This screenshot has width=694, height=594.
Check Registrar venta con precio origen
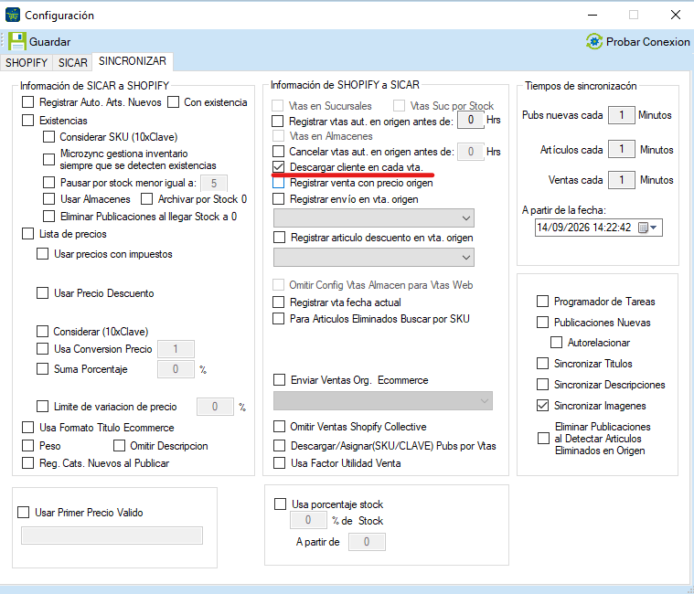tap(278, 183)
